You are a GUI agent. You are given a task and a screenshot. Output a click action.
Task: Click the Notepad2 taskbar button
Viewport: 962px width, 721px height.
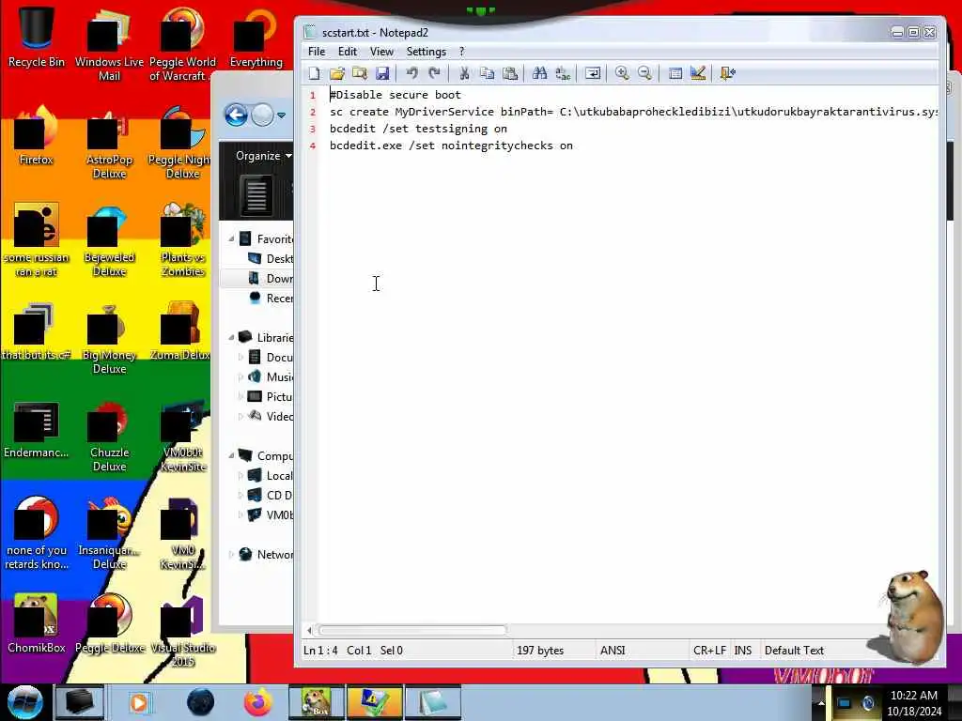tap(432, 702)
